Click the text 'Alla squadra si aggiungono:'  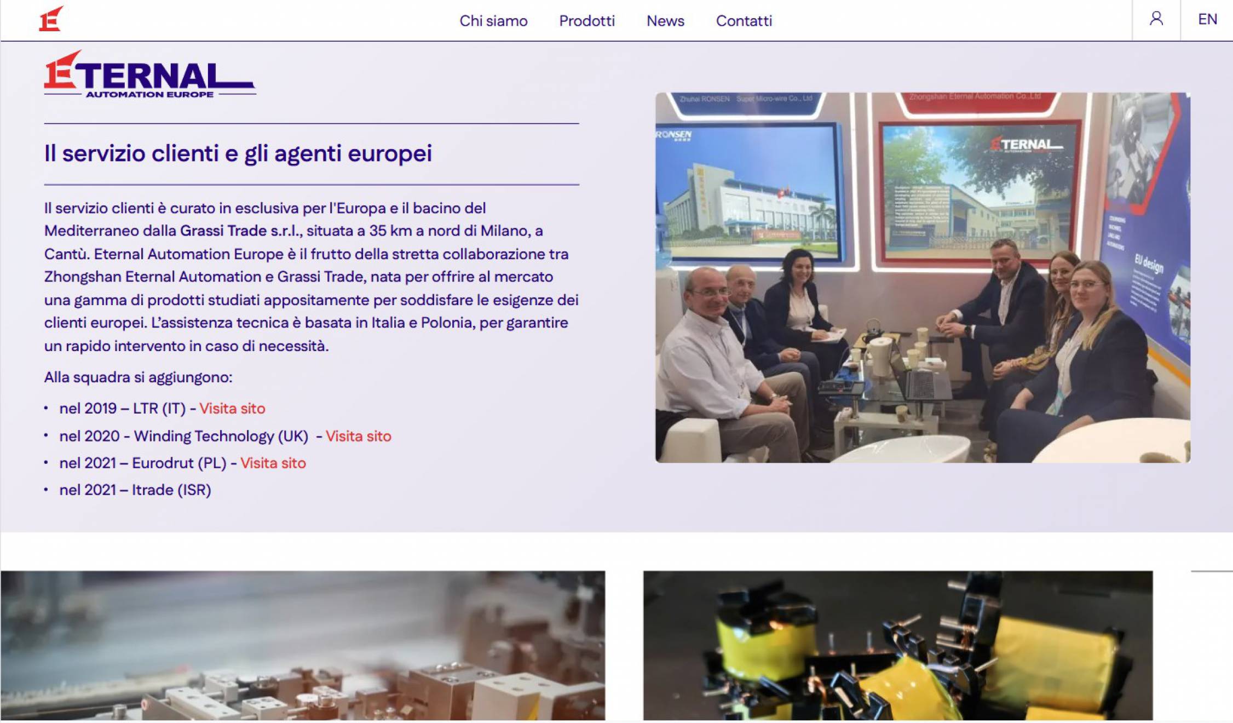click(x=139, y=377)
